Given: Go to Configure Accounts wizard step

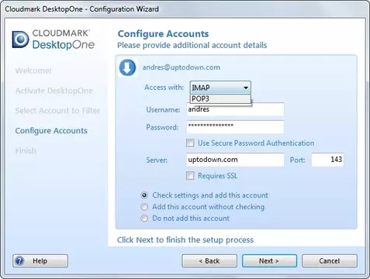Looking at the screenshot, I should click(x=51, y=131).
